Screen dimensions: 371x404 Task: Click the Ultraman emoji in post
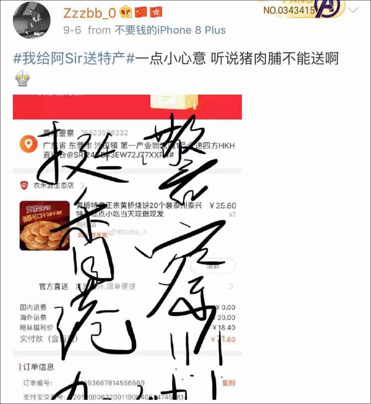point(22,78)
